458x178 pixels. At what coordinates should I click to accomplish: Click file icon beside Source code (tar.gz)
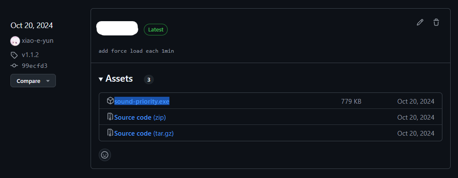point(110,133)
